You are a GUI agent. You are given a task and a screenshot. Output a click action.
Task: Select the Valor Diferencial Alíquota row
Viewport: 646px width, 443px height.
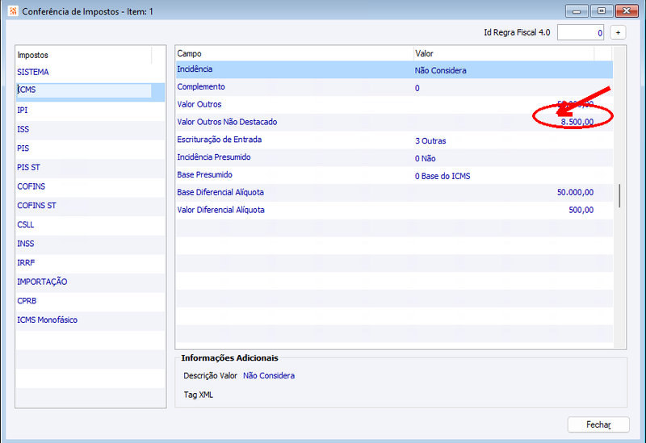click(x=394, y=211)
